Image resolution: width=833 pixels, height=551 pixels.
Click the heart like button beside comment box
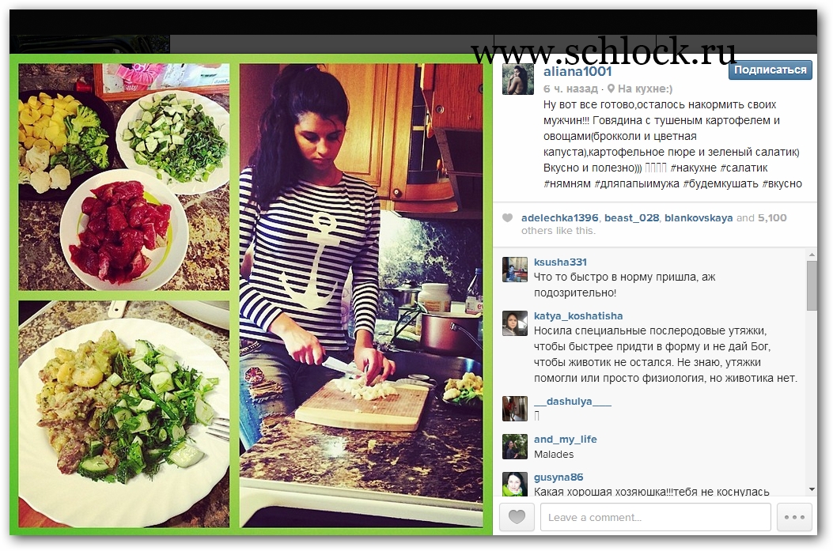(x=517, y=516)
